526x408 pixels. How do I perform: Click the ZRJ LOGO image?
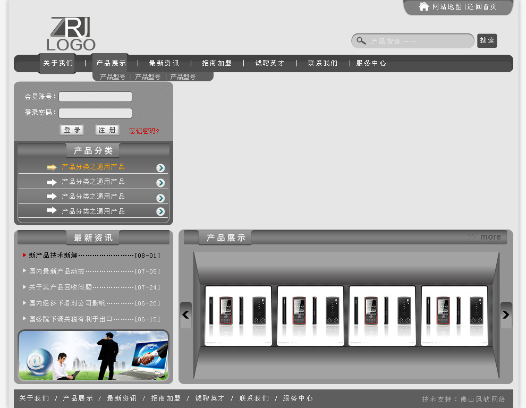click(71, 35)
